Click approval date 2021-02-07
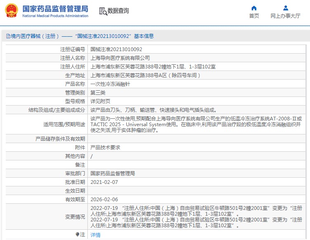310x240 pixels. [104, 182]
